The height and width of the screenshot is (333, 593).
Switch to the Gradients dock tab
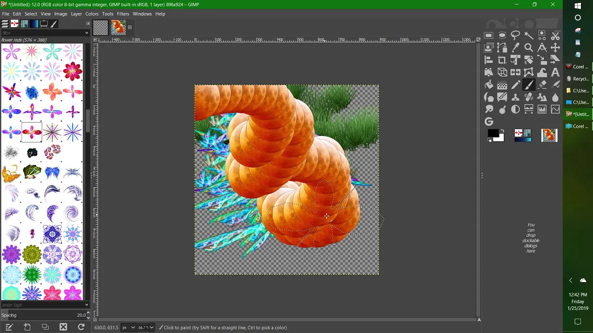34,24
